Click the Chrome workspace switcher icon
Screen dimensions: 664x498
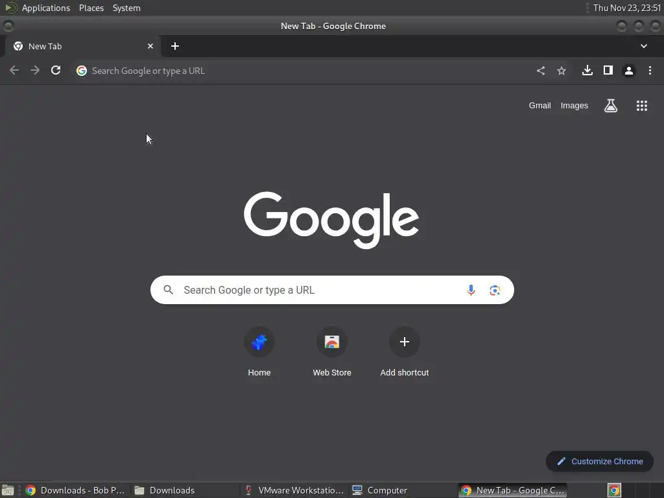pyautogui.click(x=614, y=490)
